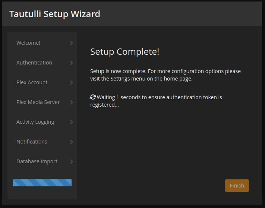Viewport: 265px width, 208px height.
Task: Open the Activity Logging step
Action: (x=35, y=122)
